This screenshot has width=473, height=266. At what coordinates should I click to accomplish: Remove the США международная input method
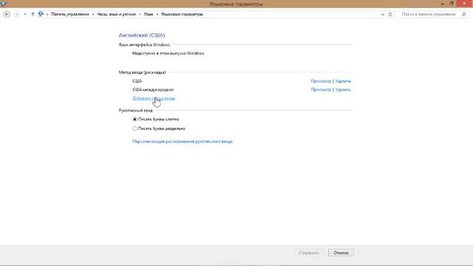343,89
